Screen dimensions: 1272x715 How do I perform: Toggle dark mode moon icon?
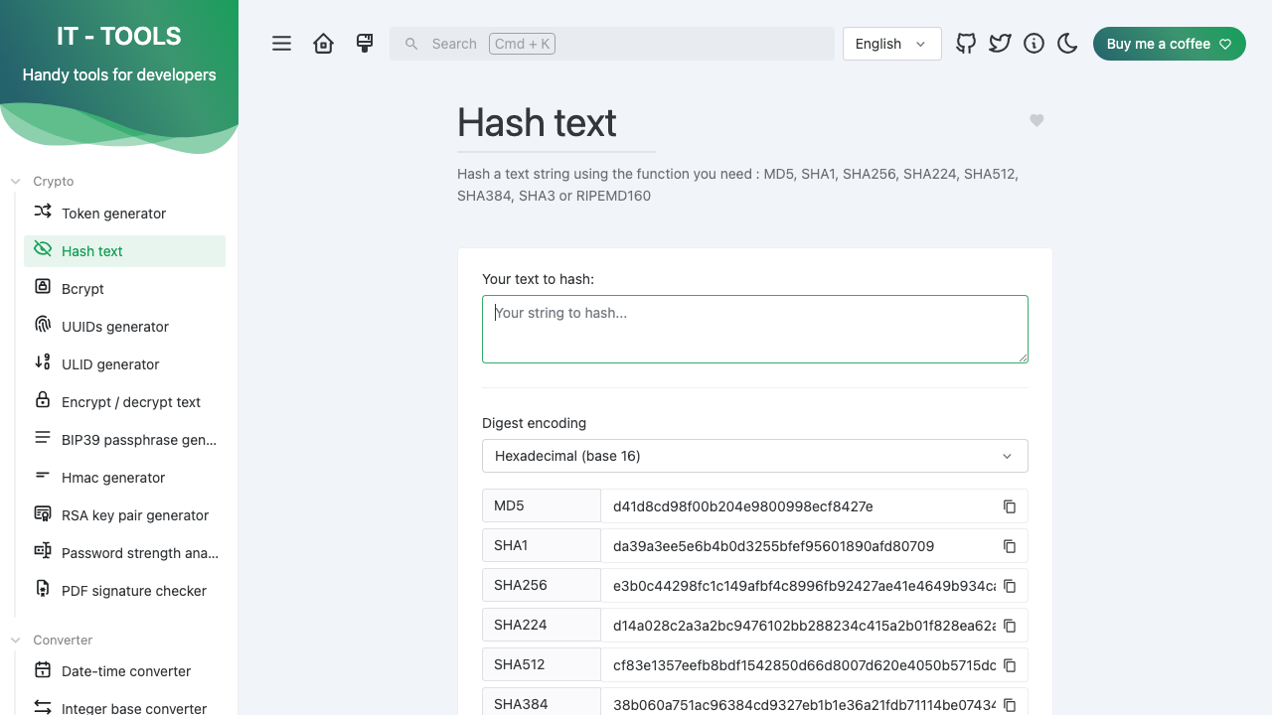(x=1067, y=44)
